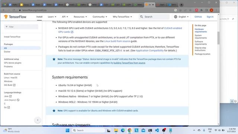Open the Mail app on the taskbar
The height and width of the screenshot is (134, 238).
click(143, 130)
